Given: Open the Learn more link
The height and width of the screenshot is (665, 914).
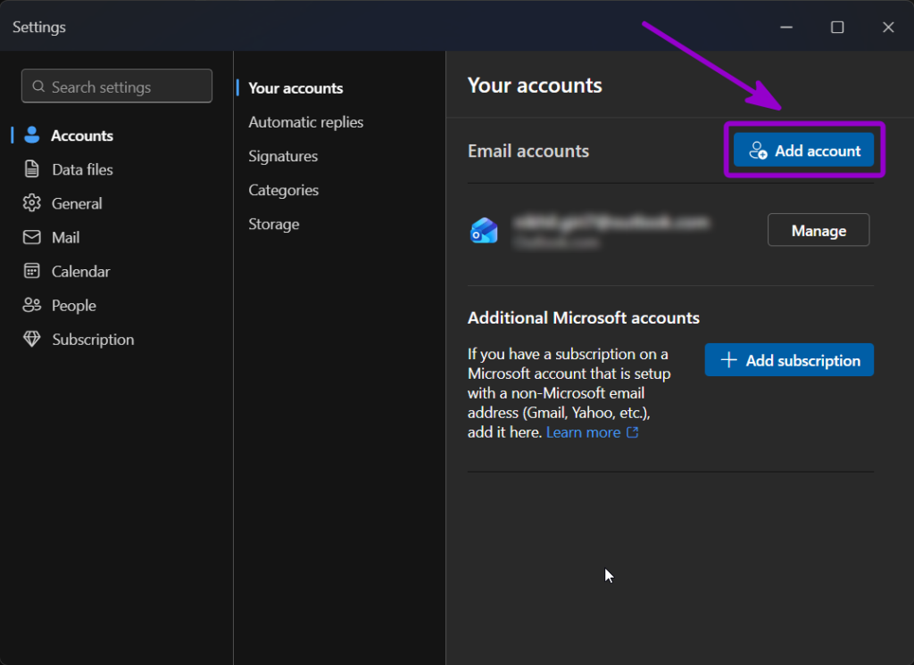Looking at the screenshot, I should (583, 432).
